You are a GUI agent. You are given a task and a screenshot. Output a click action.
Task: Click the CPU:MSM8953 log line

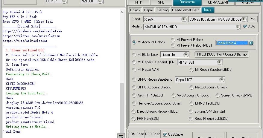(x=16, y=88)
